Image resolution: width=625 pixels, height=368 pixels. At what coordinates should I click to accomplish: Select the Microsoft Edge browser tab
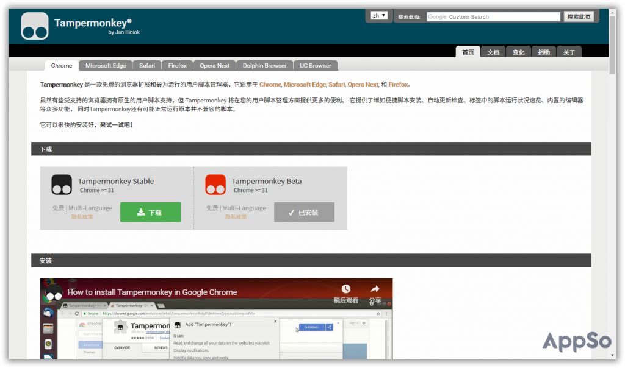pyautogui.click(x=106, y=66)
